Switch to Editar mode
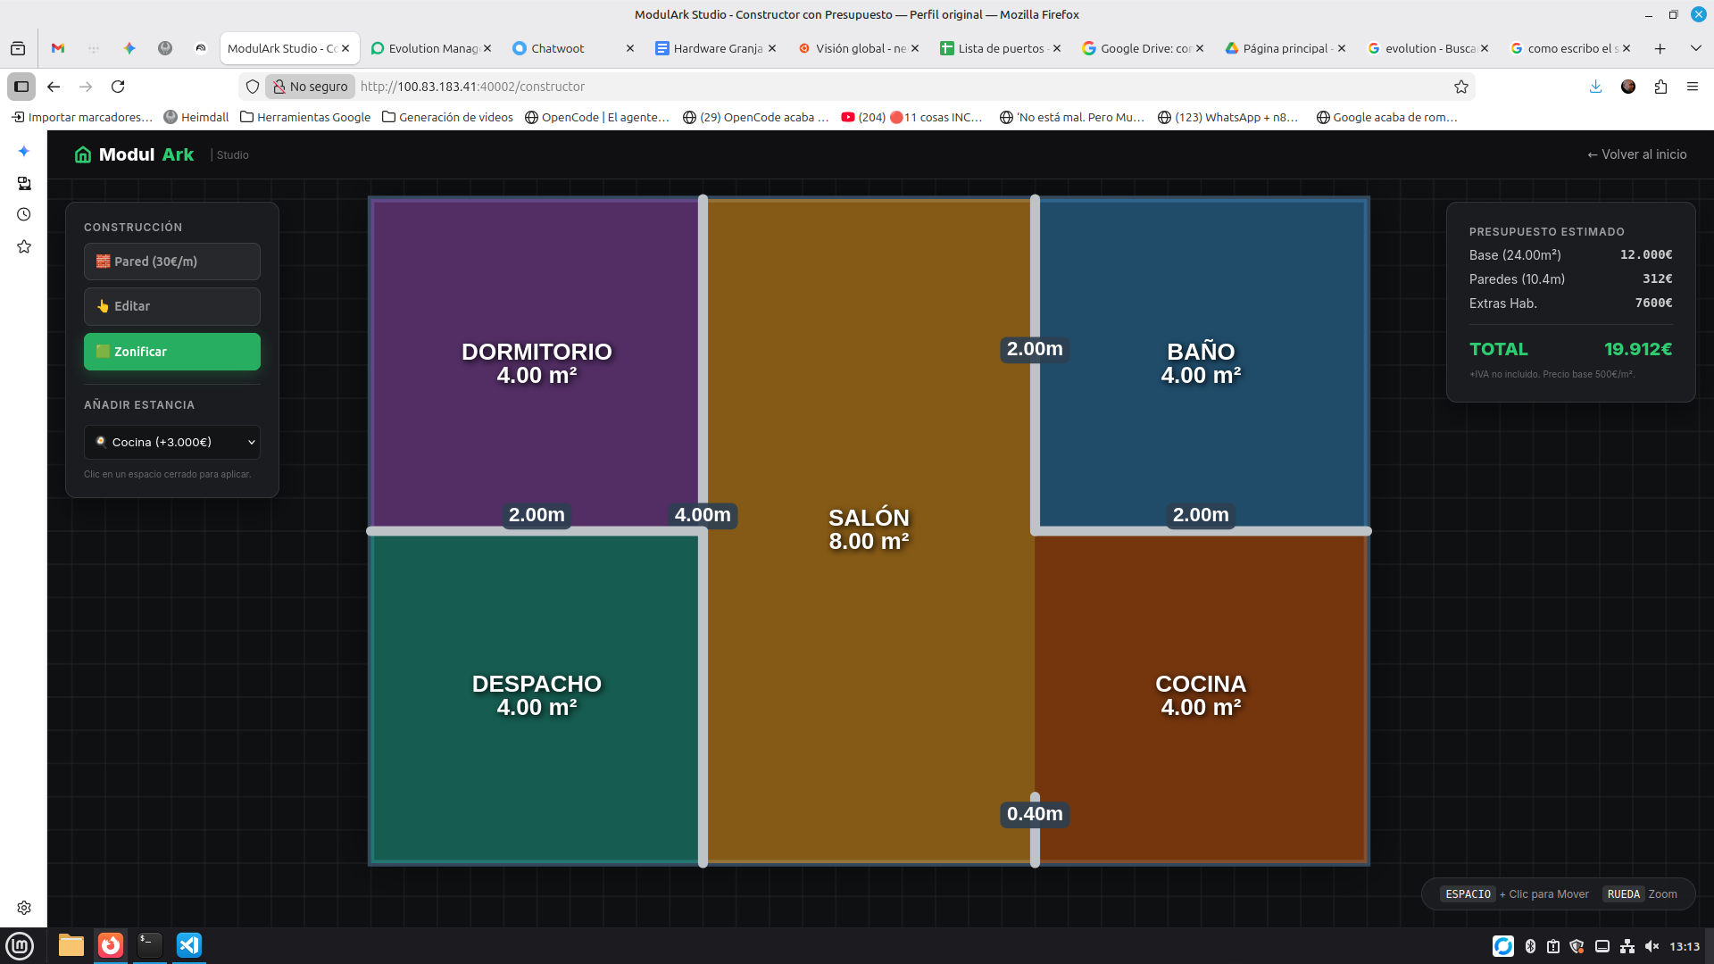The height and width of the screenshot is (964, 1714). 172,306
